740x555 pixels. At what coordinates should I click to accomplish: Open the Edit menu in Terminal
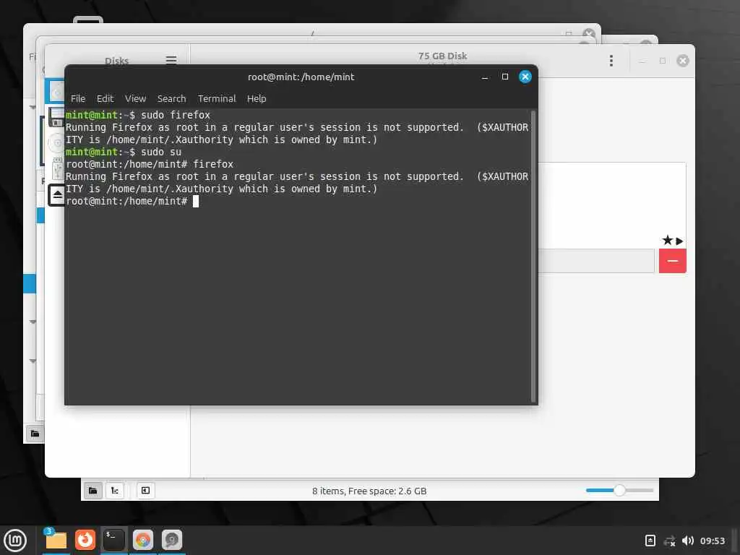[x=105, y=98]
